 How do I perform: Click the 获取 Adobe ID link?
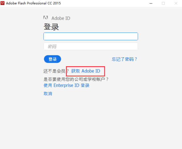(x=86, y=71)
